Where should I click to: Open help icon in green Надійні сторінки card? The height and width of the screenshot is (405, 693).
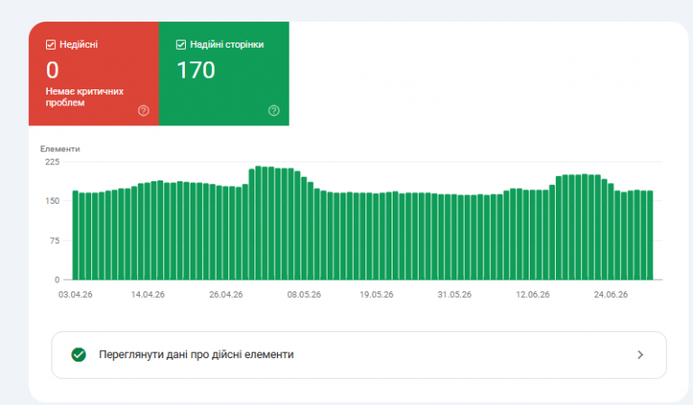coord(273,110)
